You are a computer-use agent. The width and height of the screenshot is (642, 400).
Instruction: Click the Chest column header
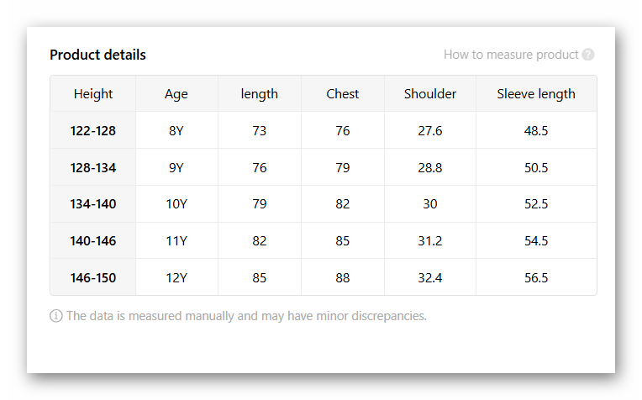(343, 94)
